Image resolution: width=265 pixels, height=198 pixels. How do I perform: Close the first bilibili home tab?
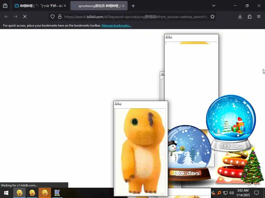[x=65, y=6]
